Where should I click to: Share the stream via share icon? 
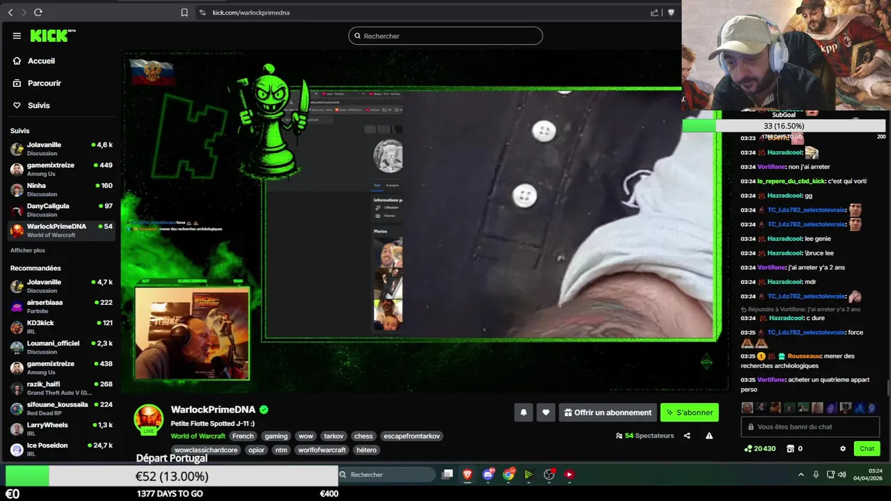click(687, 436)
